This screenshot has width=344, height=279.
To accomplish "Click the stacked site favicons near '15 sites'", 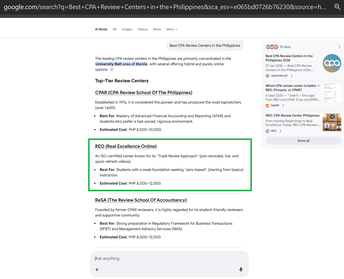I will [x=272, y=47].
